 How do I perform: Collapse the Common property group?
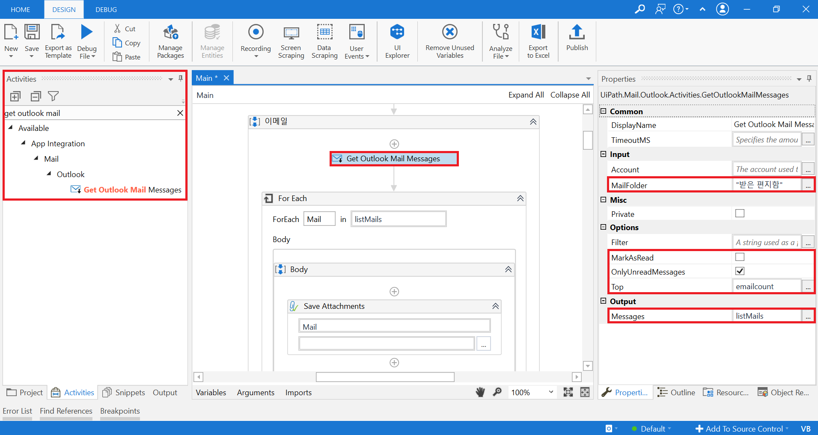coord(604,111)
